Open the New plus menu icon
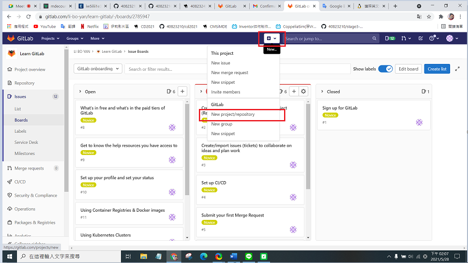Image resolution: width=468 pixels, height=263 pixels. click(x=272, y=38)
